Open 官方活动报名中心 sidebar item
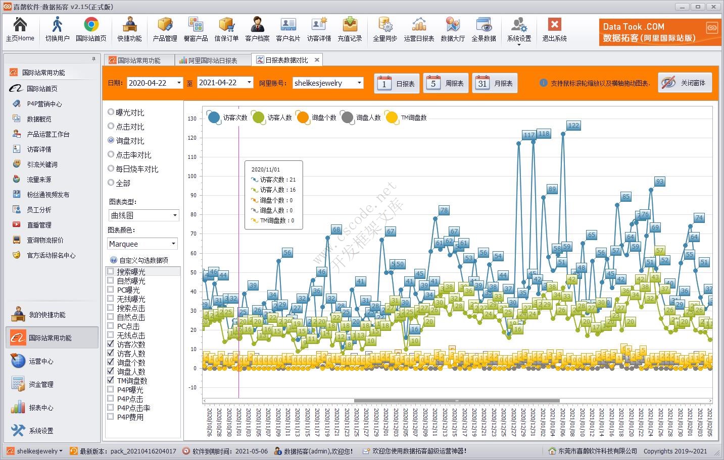Image resolution: width=724 pixels, height=460 pixels. [51, 255]
